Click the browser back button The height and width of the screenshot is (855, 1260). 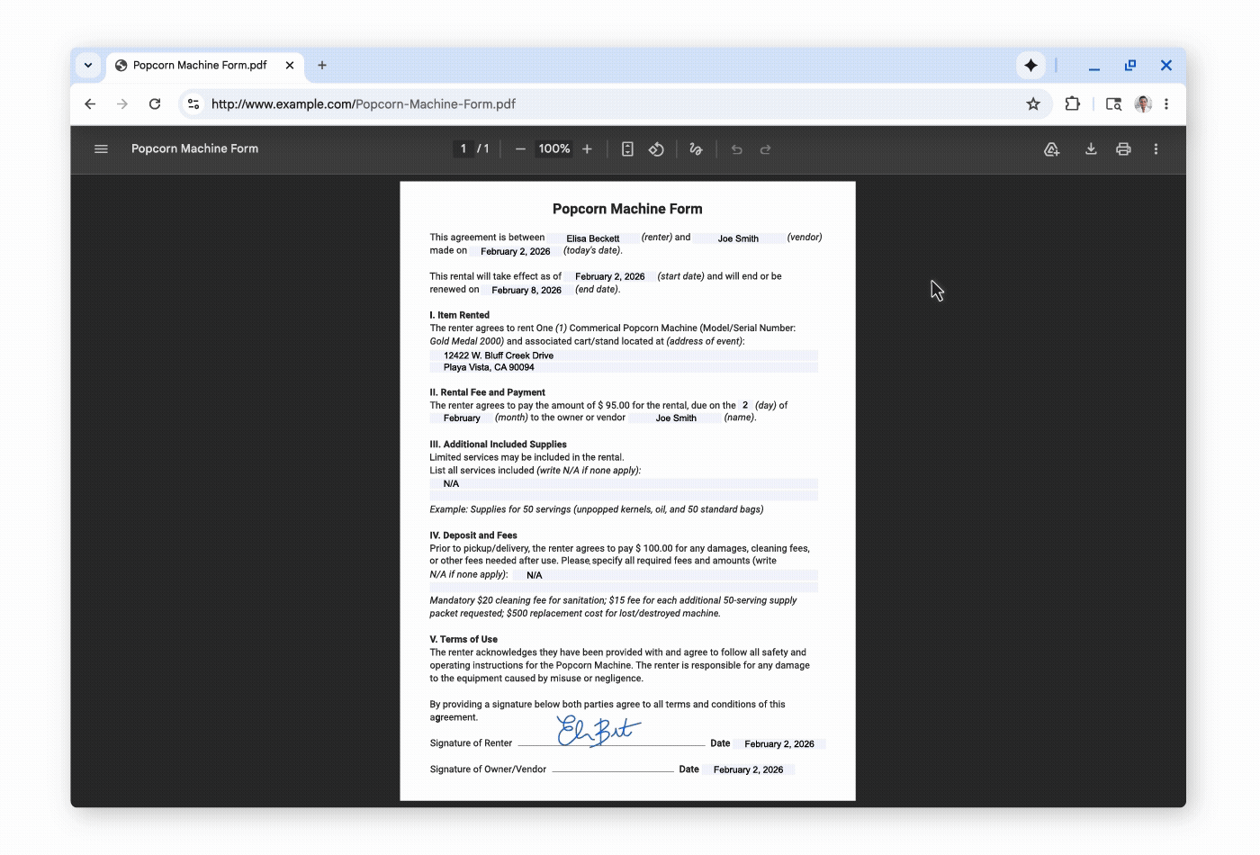point(89,103)
